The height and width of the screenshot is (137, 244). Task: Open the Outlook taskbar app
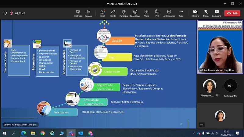[x=81, y=133]
